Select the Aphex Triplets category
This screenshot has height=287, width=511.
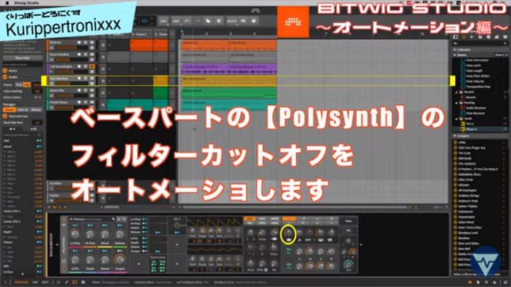[467, 207]
